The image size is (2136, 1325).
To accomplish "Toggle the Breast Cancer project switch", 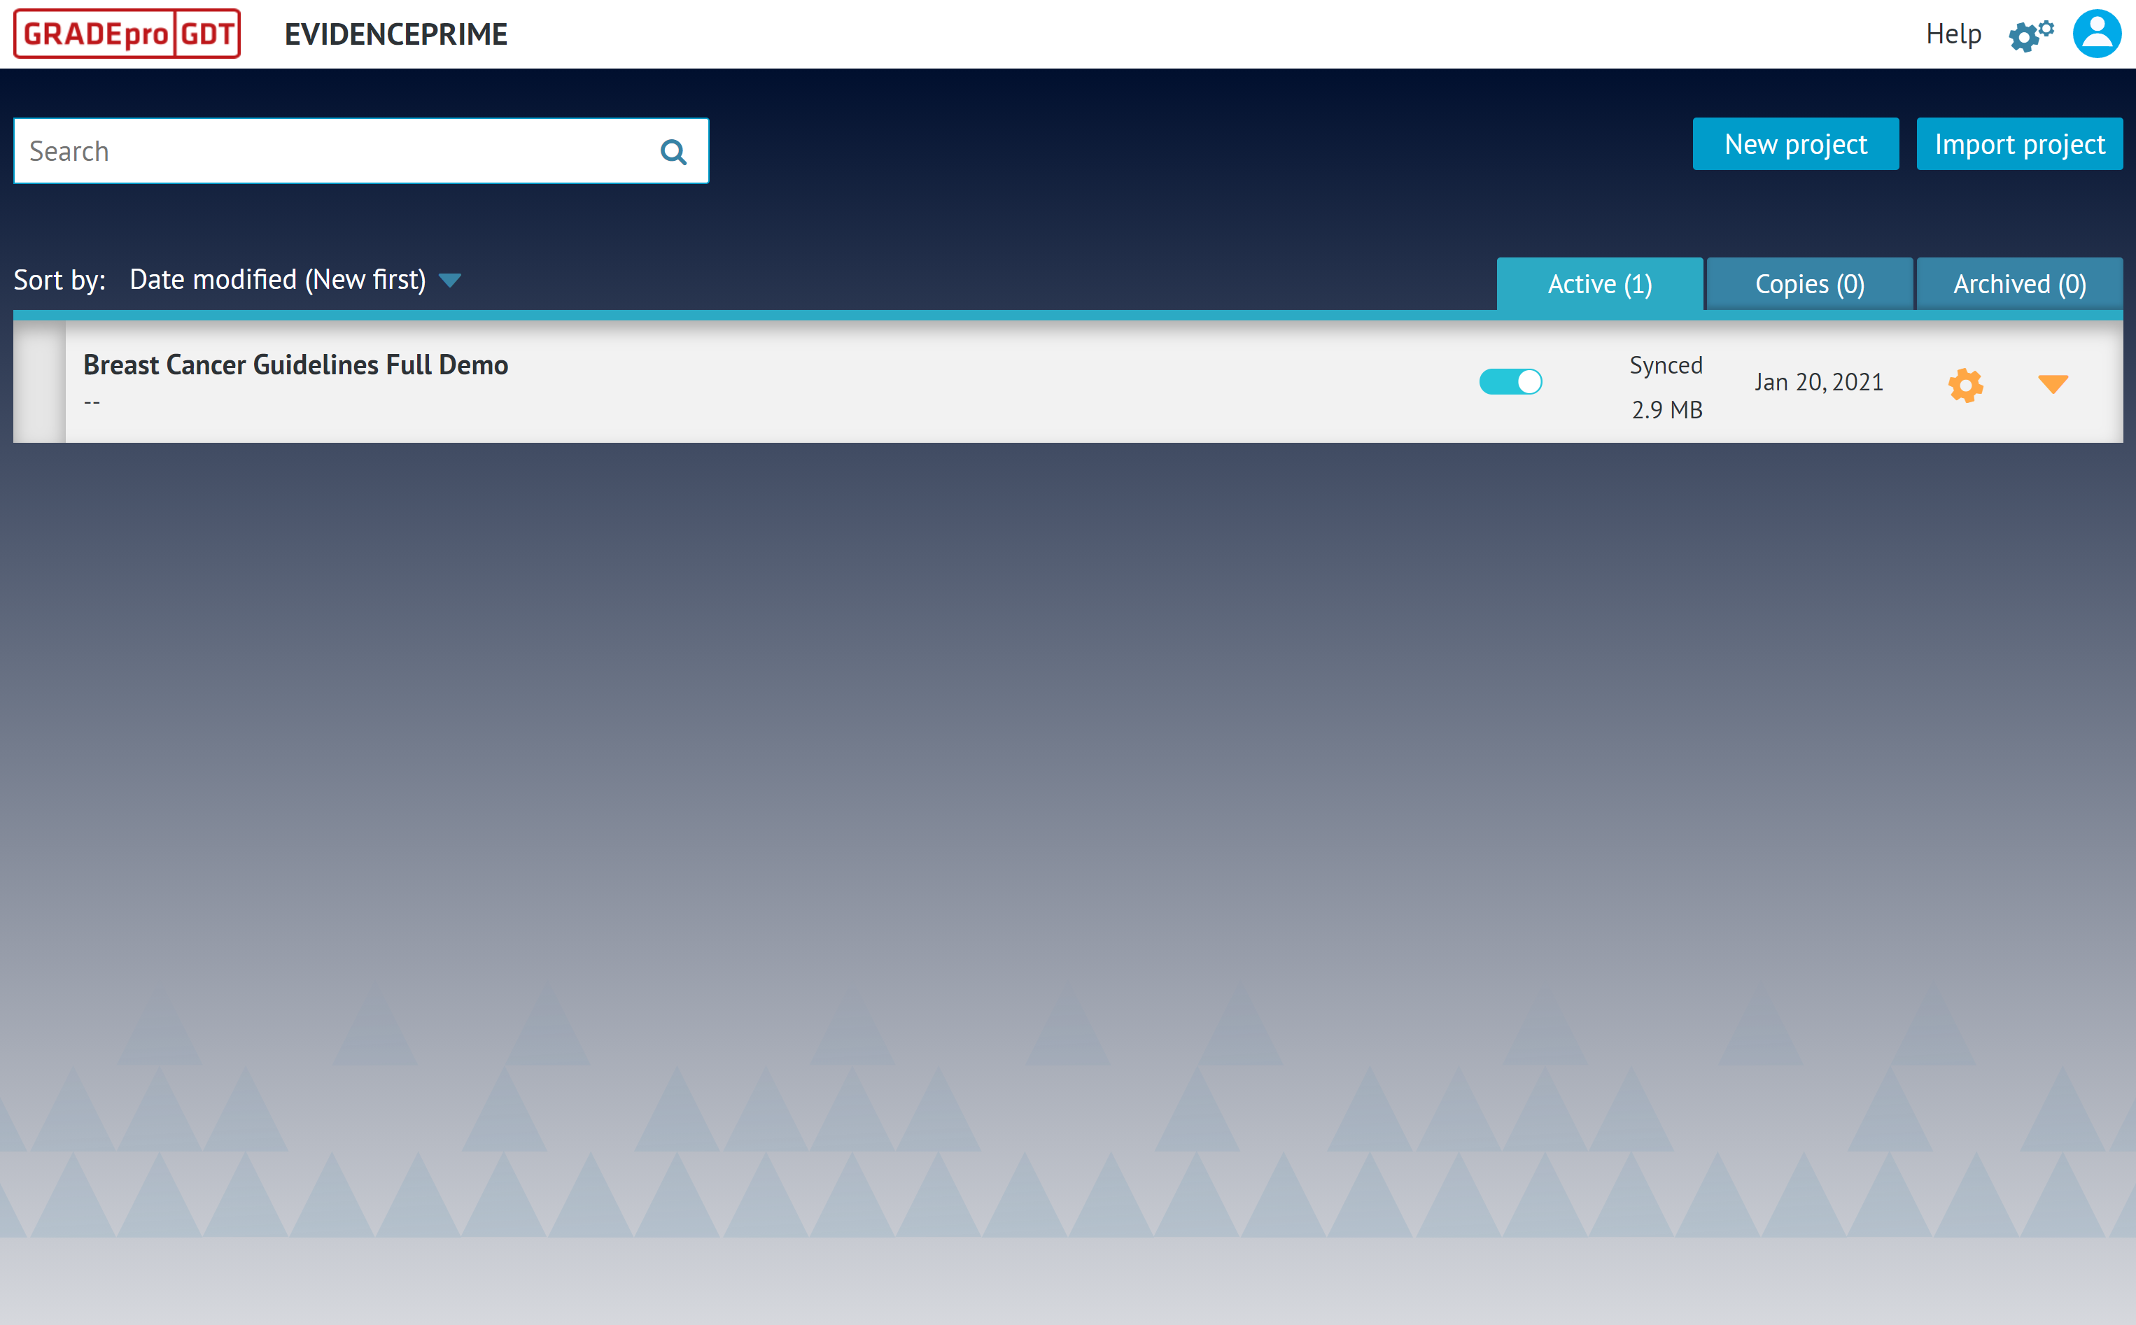I will coord(1510,382).
